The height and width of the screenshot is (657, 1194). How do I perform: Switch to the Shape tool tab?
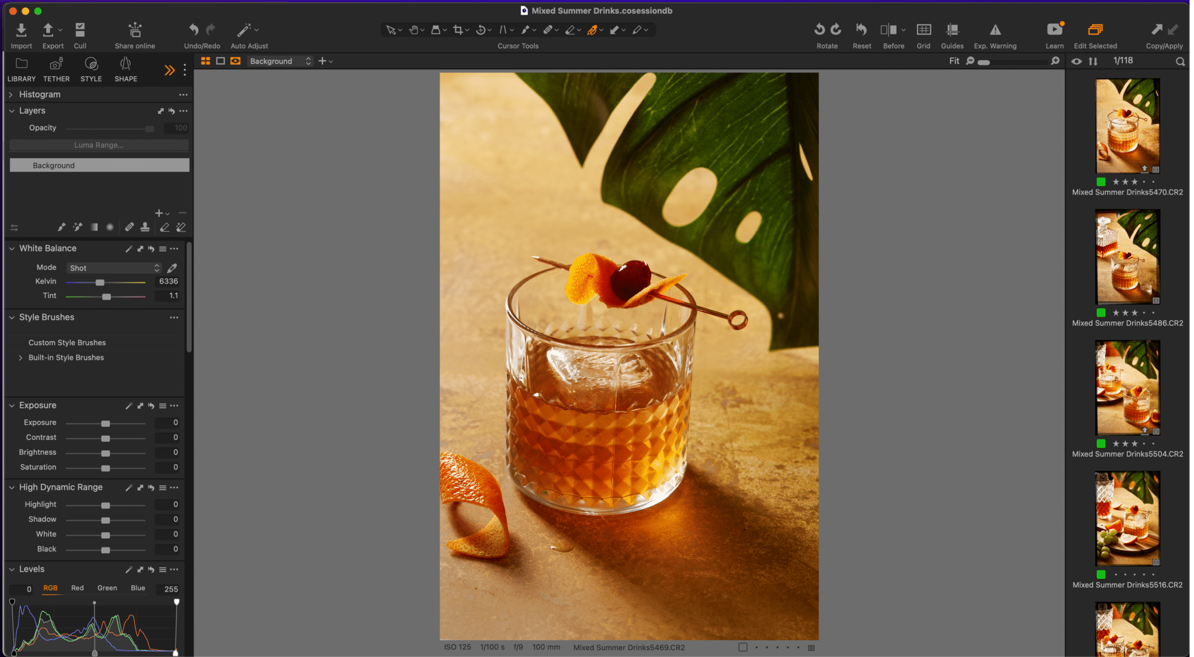[x=126, y=69]
